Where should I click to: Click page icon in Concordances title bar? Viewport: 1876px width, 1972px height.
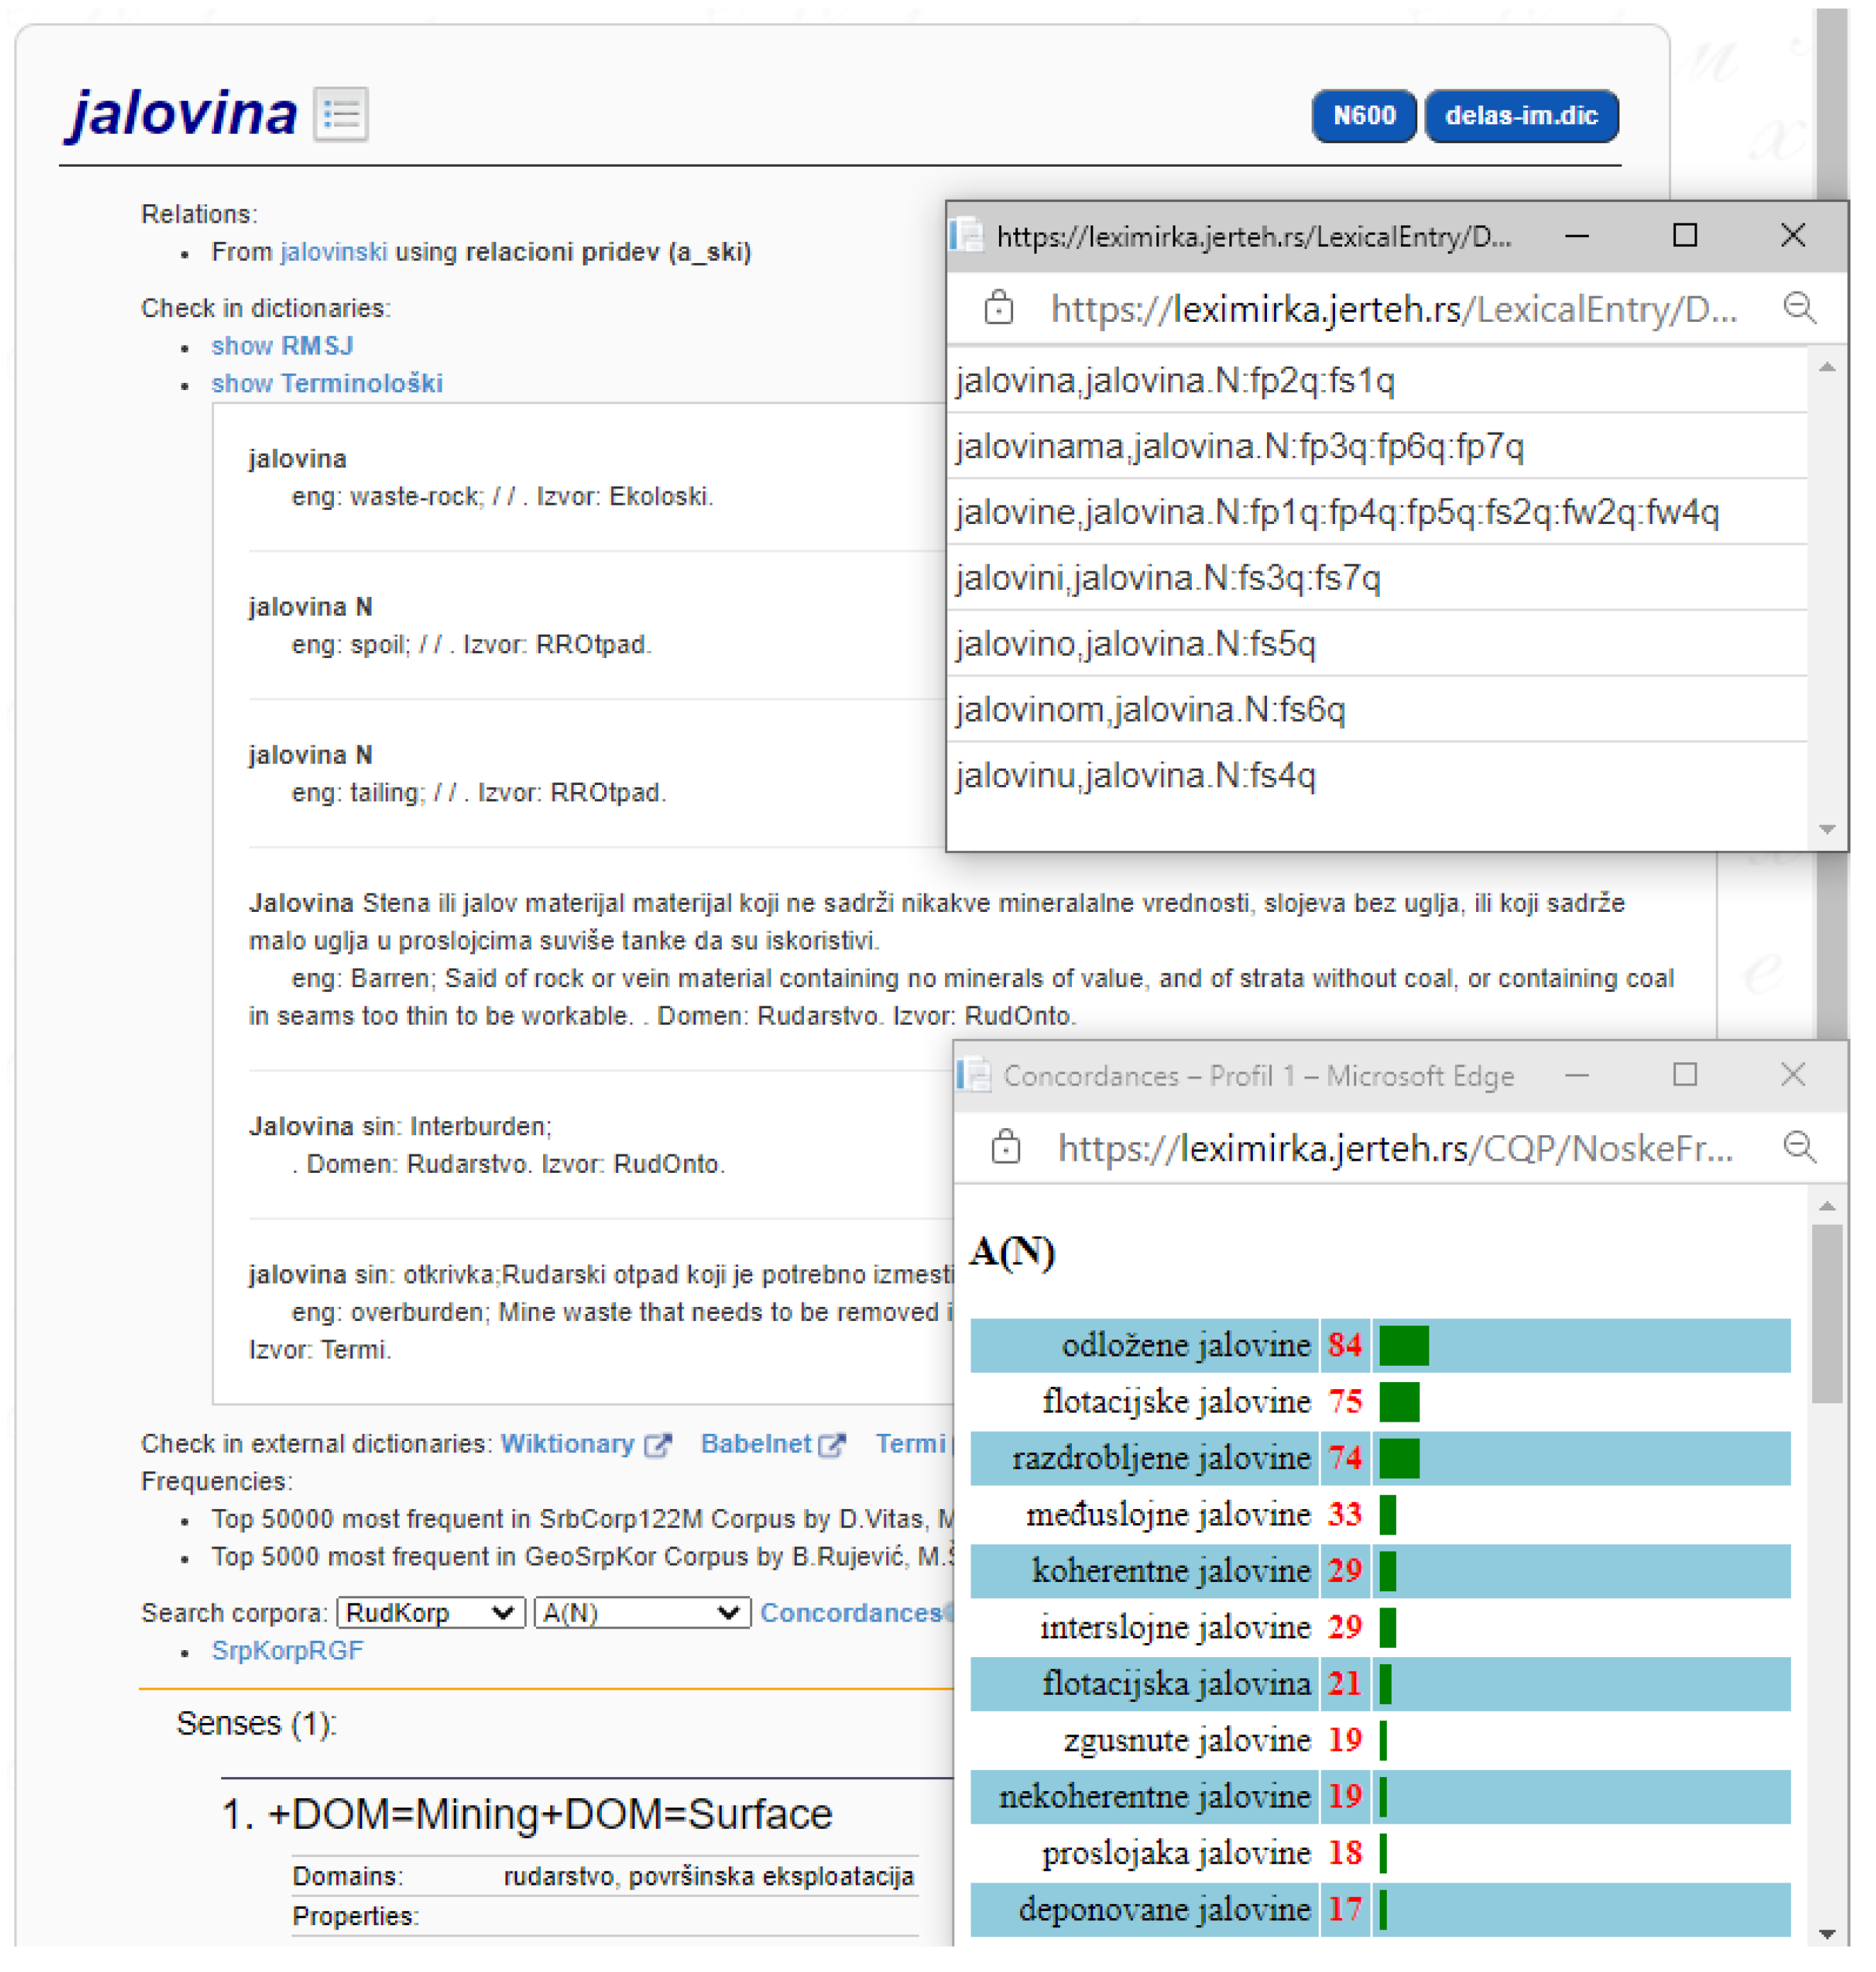974,1076
